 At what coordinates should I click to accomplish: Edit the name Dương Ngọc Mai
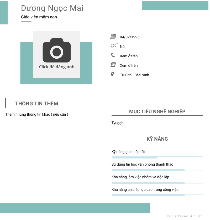tap(52, 8)
